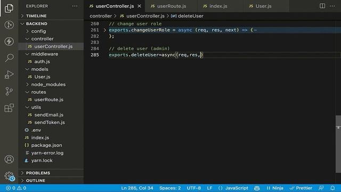This screenshot has width=341, height=192.
Task: Click the editor vertical scrollbar thumb
Action: 338,144
